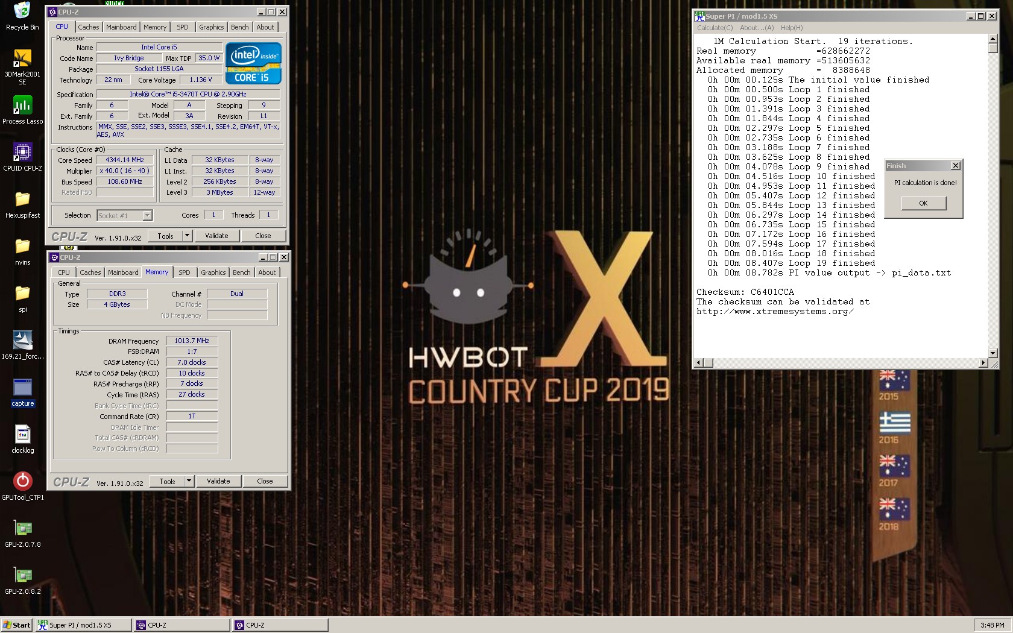Screen dimensions: 1013x633
Task: Click Tools button in Memory CPU-Z window
Action: click(x=168, y=481)
